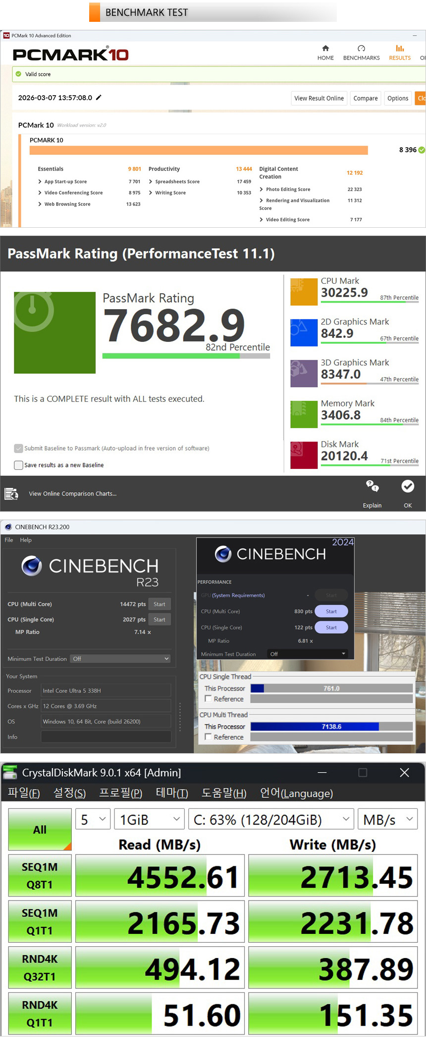
Task: Open the 설정(S) menu in CrystalDiskMark
Action: pos(69,793)
